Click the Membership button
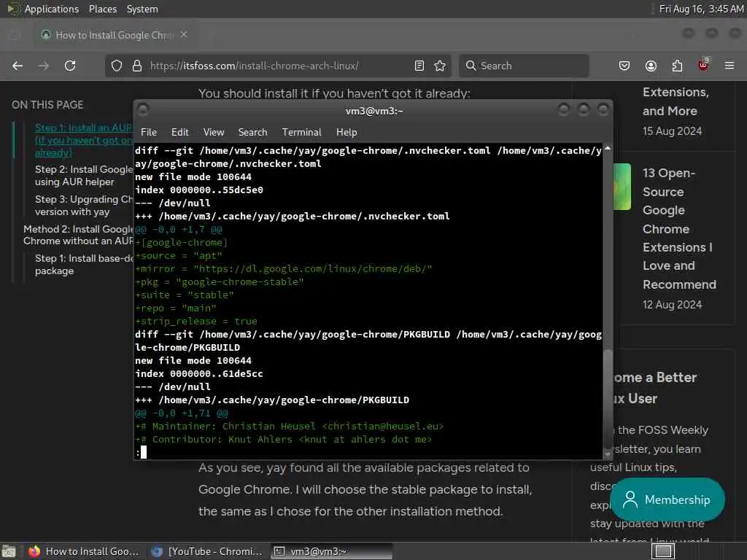 click(x=667, y=499)
